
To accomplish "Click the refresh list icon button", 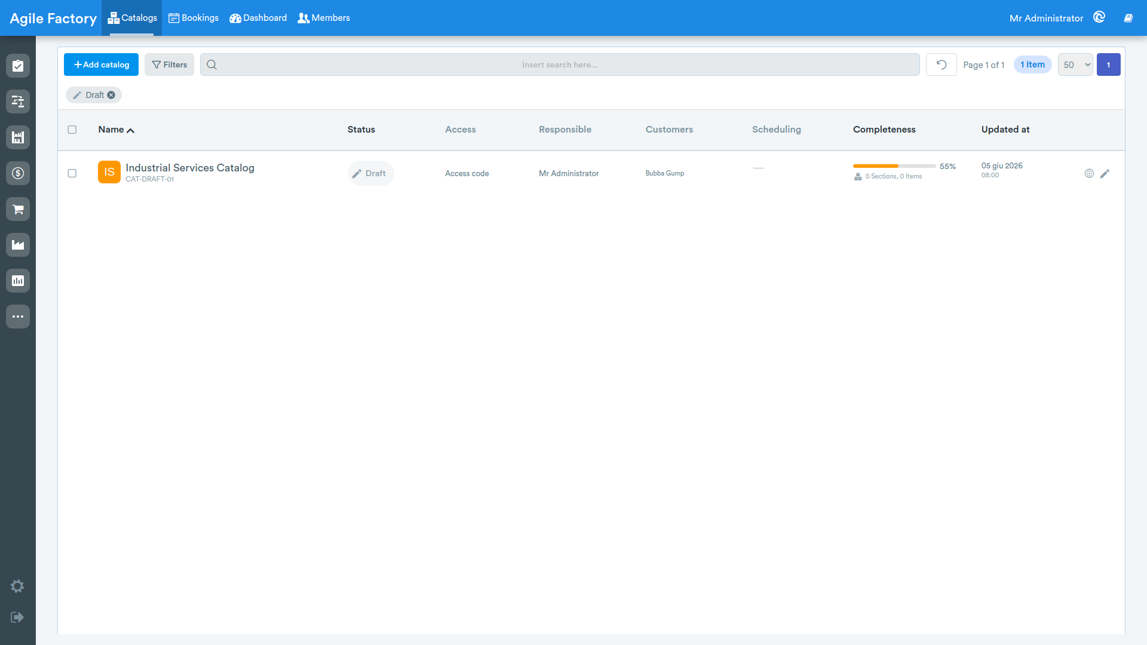I will (941, 64).
